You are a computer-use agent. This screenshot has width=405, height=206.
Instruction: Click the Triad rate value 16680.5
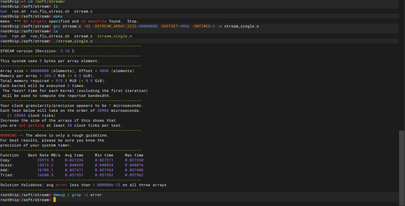(x=45, y=175)
